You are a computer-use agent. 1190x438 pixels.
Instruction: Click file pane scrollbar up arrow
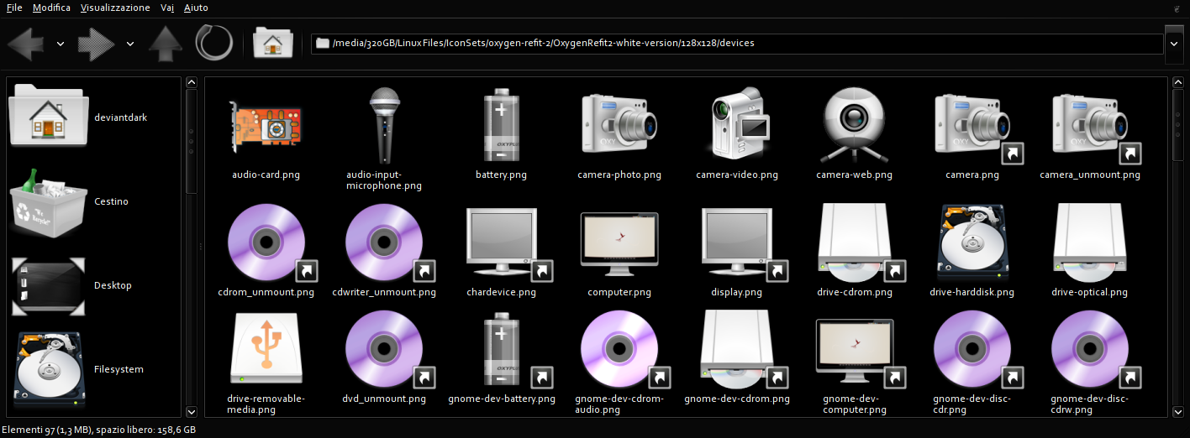pyautogui.click(x=1178, y=83)
